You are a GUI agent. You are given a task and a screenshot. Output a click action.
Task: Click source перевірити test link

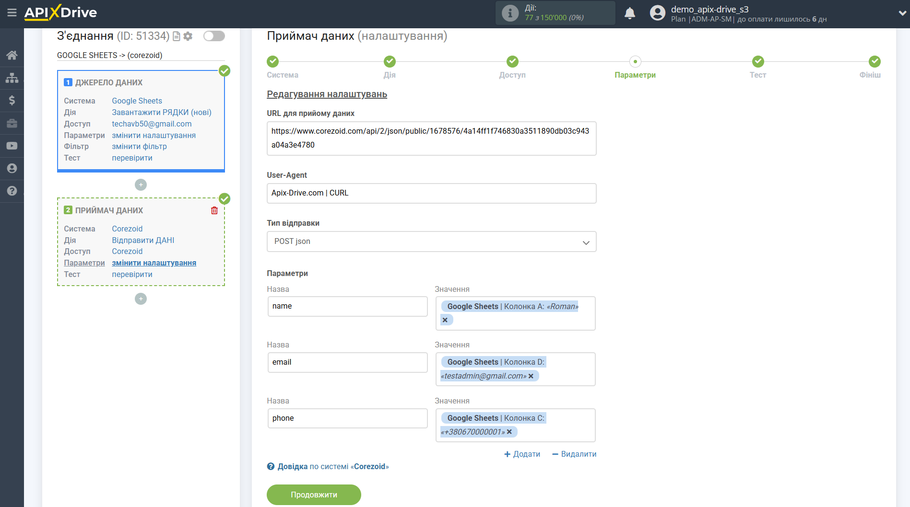pyautogui.click(x=132, y=158)
